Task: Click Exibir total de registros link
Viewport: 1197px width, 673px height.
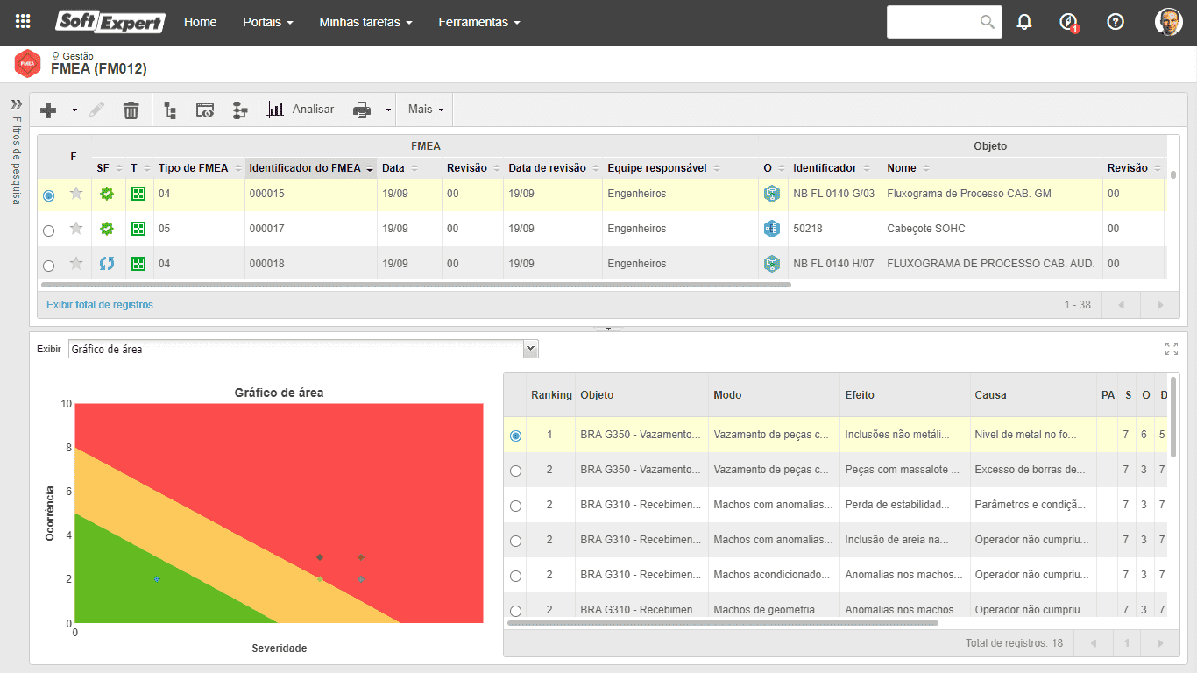Action: pyautogui.click(x=100, y=305)
